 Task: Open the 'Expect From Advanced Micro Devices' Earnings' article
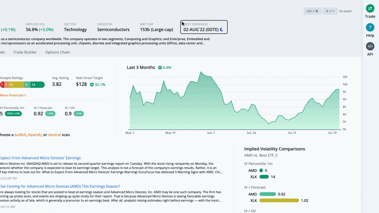40,158
